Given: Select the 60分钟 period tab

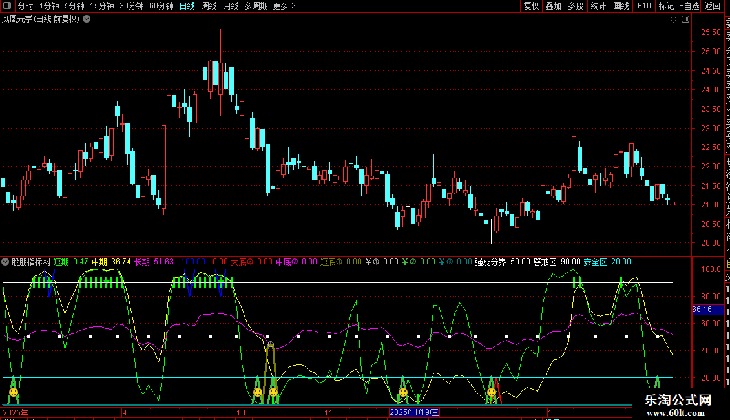Looking at the screenshot, I should 161,6.
